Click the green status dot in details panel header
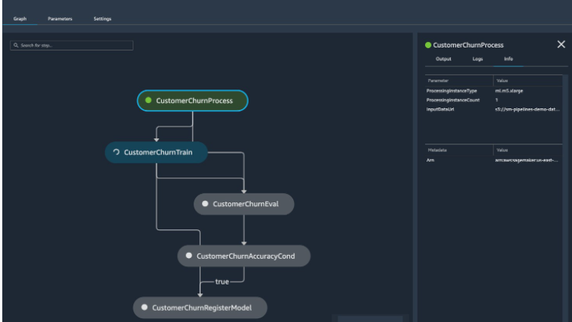Viewport: 572px width, 322px height. 428,45
